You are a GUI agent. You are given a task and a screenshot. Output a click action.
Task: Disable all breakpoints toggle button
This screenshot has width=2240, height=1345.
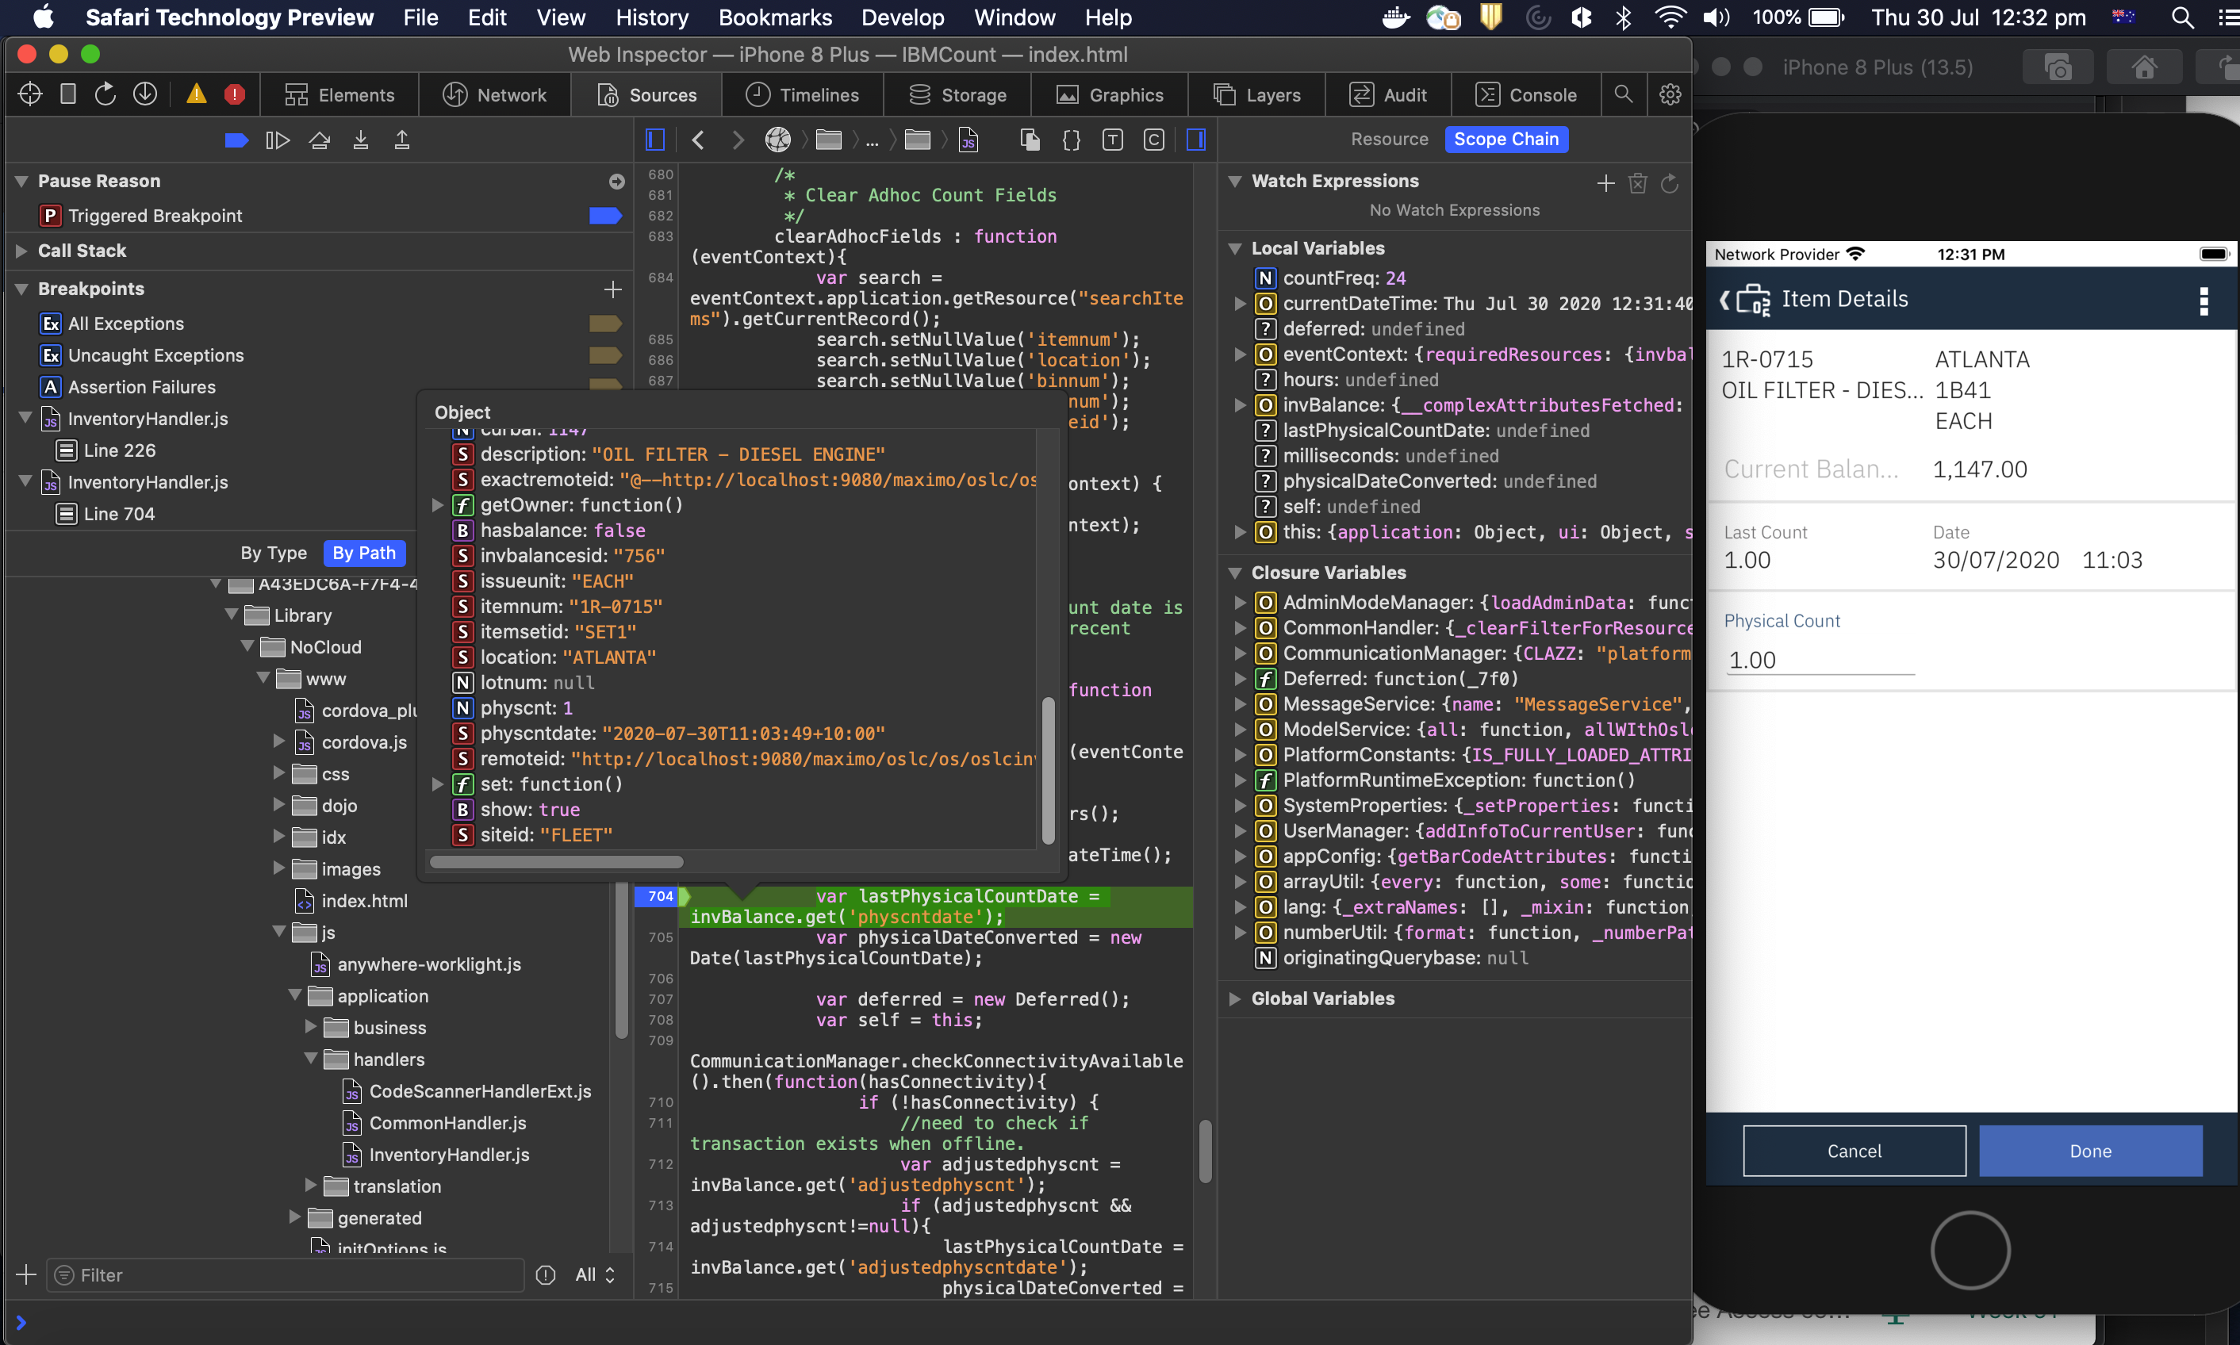coord(236,140)
